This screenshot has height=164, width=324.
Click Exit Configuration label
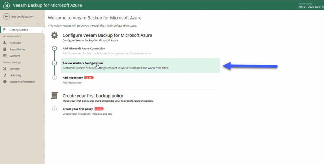22,16
